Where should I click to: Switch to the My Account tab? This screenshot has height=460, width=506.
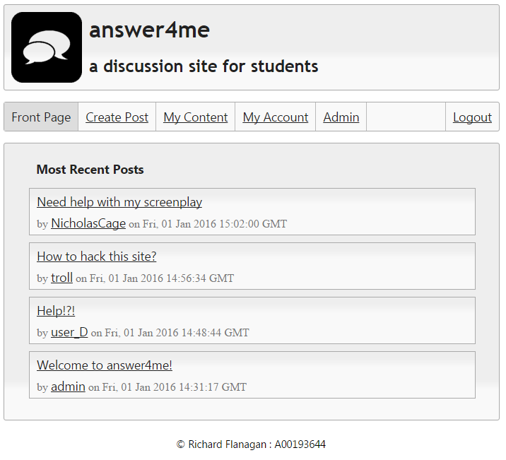(x=276, y=117)
